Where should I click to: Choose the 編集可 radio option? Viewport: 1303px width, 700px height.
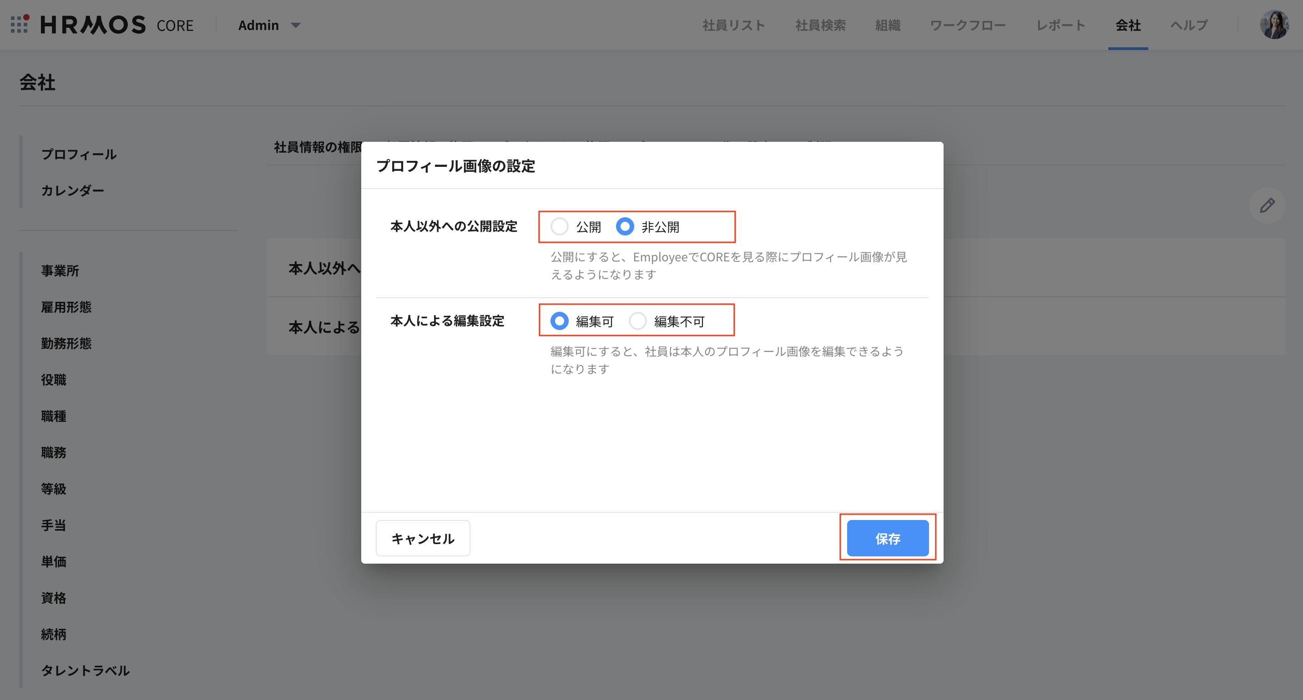pyautogui.click(x=560, y=321)
